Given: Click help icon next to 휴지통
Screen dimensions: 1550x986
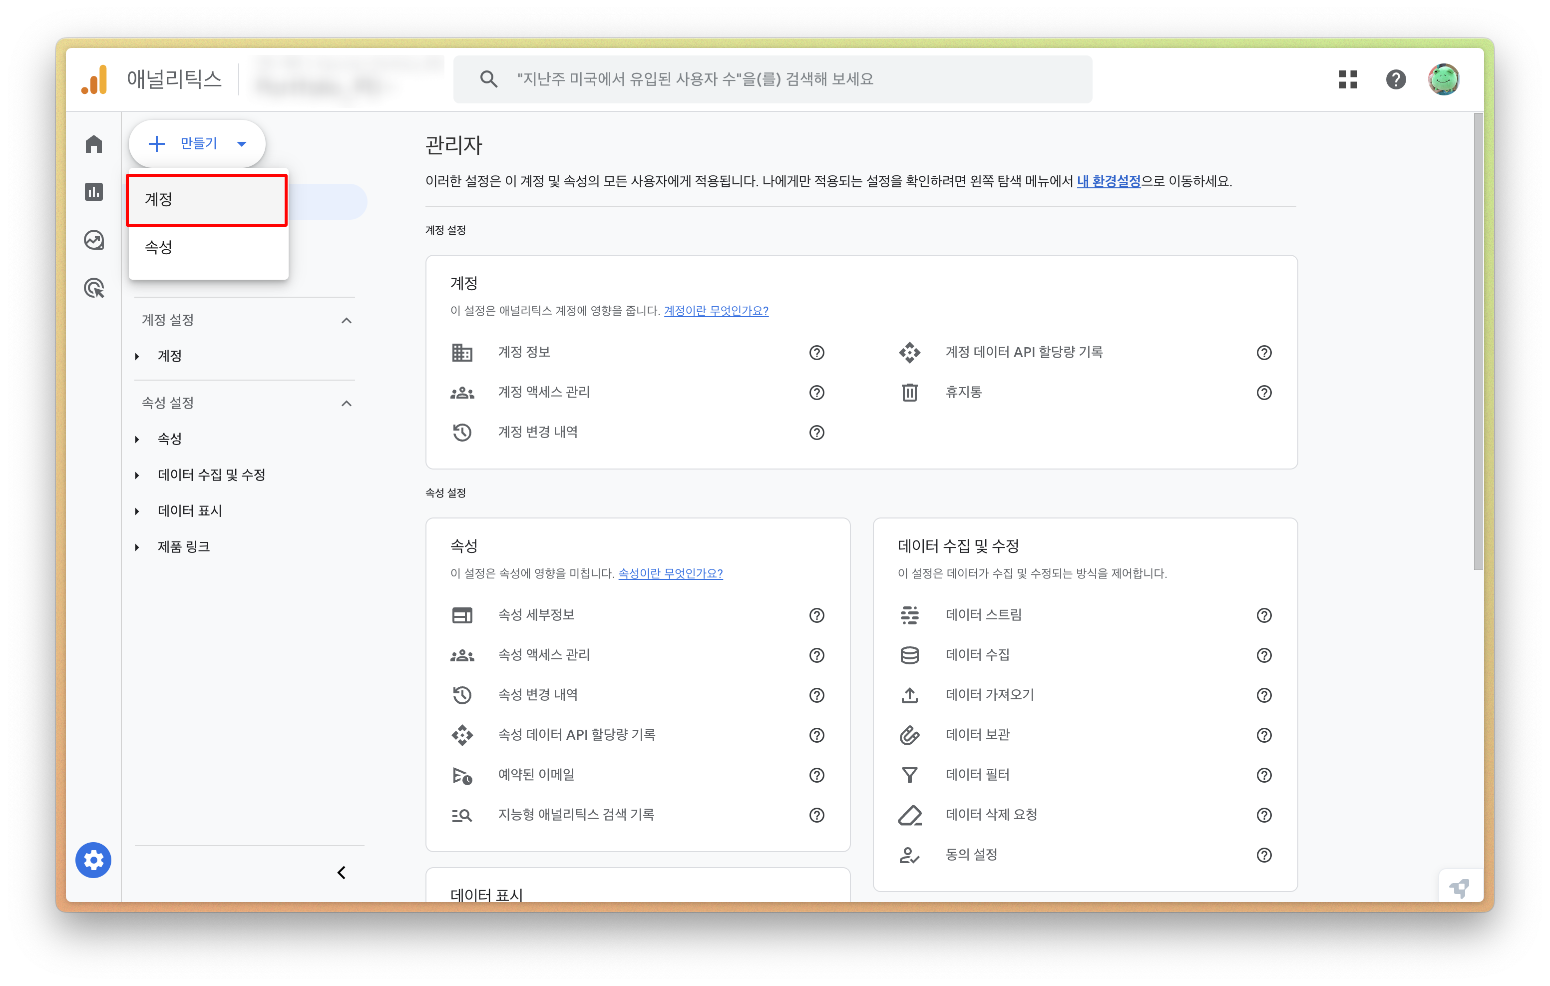Looking at the screenshot, I should [x=1263, y=392].
